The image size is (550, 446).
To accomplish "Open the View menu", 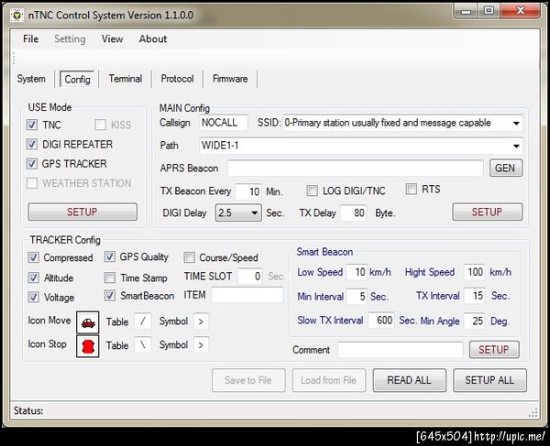I will (x=112, y=38).
